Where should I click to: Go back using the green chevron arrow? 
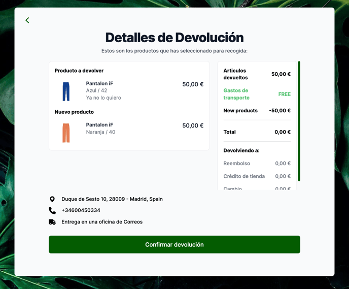pos(27,20)
